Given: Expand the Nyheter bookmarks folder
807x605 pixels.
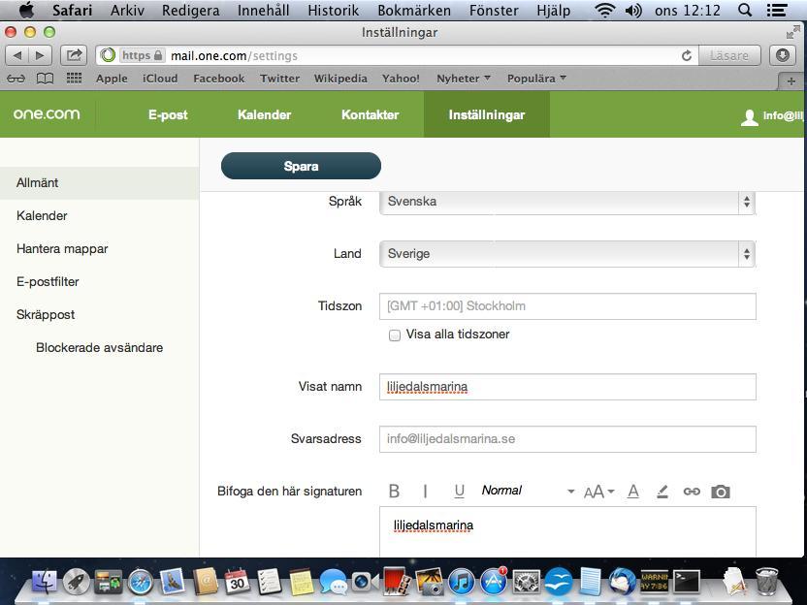Looking at the screenshot, I should click(464, 79).
